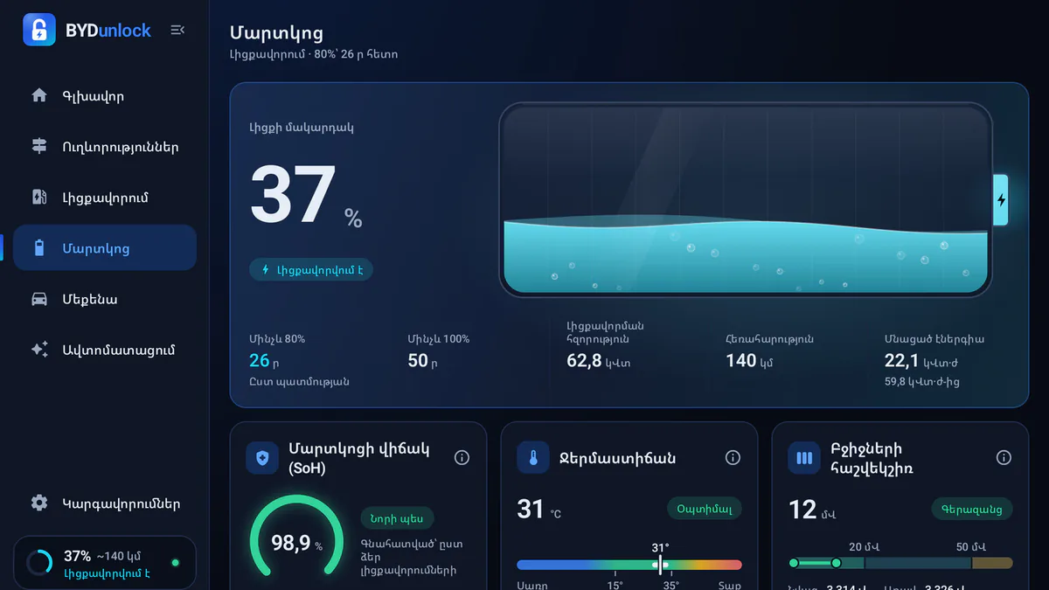
Task: Click the charging subtitle under page title
Action: tap(314, 54)
